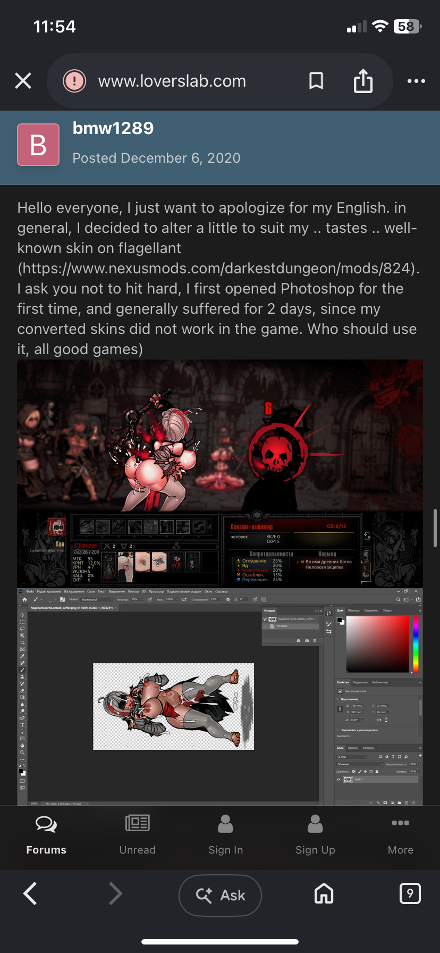This screenshot has width=440, height=953.
Task: Open the bmw1289 avatar letter B
Action: point(38,145)
